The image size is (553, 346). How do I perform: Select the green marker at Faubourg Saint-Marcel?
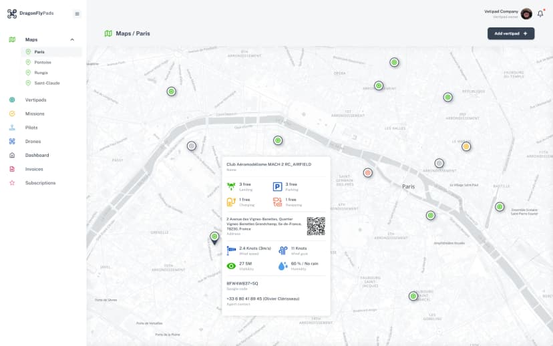click(413, 296)
